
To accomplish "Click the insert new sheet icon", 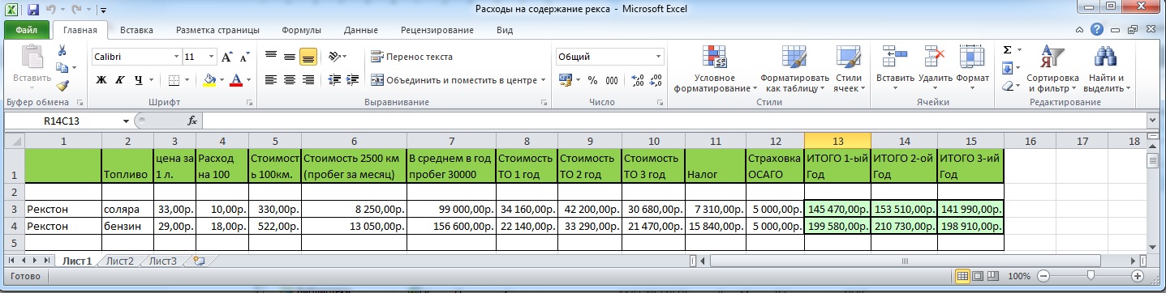I will [199, 261].
